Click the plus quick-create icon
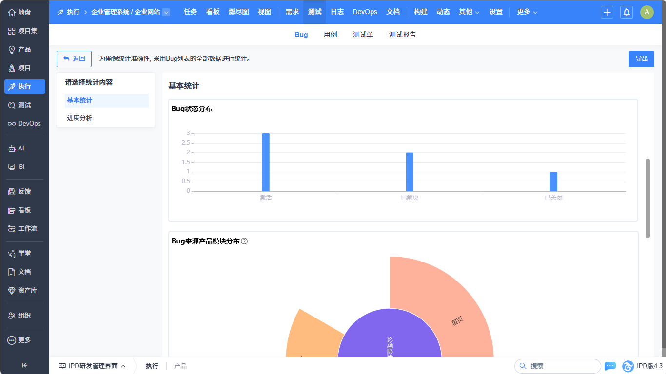 coord(607,12)
